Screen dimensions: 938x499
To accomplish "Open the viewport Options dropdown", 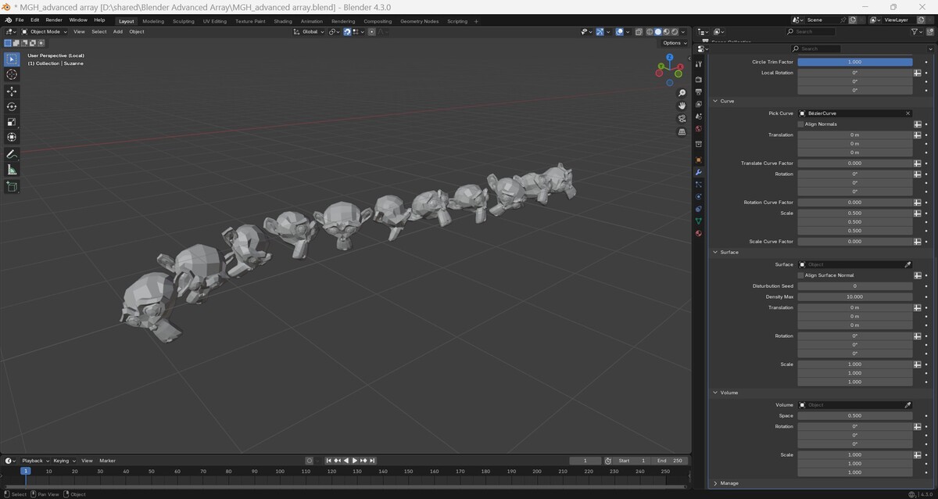I will [674, 43].
